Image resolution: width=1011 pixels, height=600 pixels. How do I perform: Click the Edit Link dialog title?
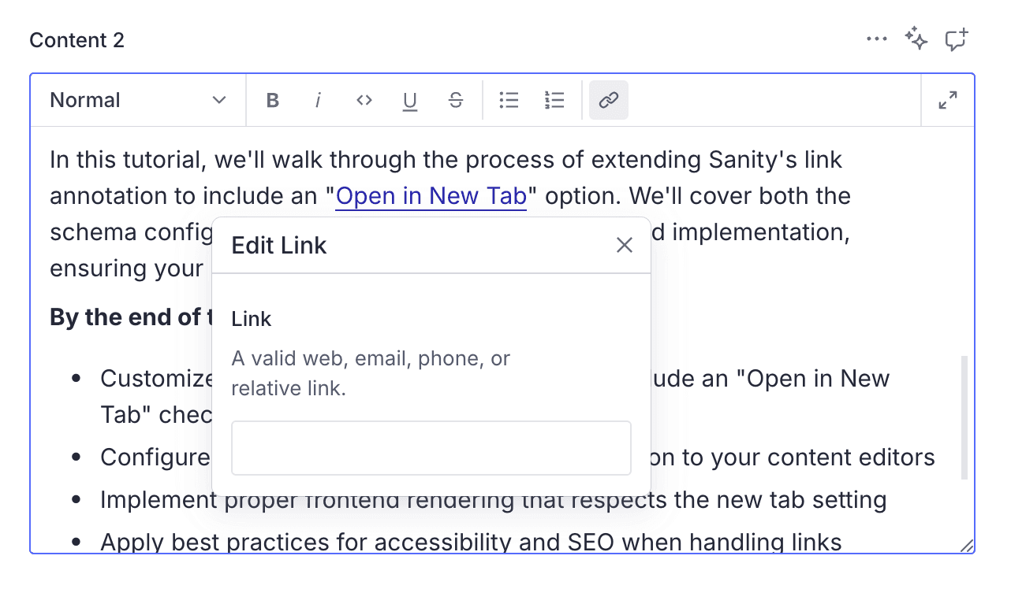(279, 245)
